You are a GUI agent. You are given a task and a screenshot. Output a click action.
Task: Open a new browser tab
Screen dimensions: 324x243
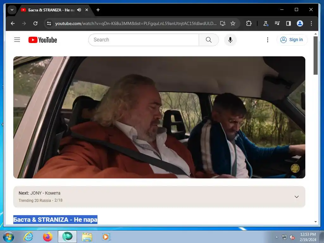pyautogui.click(x=98, y=10)
